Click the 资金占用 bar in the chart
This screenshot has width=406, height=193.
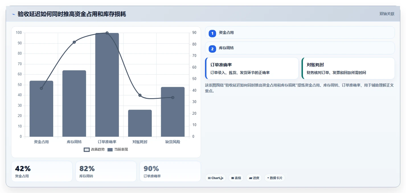(41, 109)
